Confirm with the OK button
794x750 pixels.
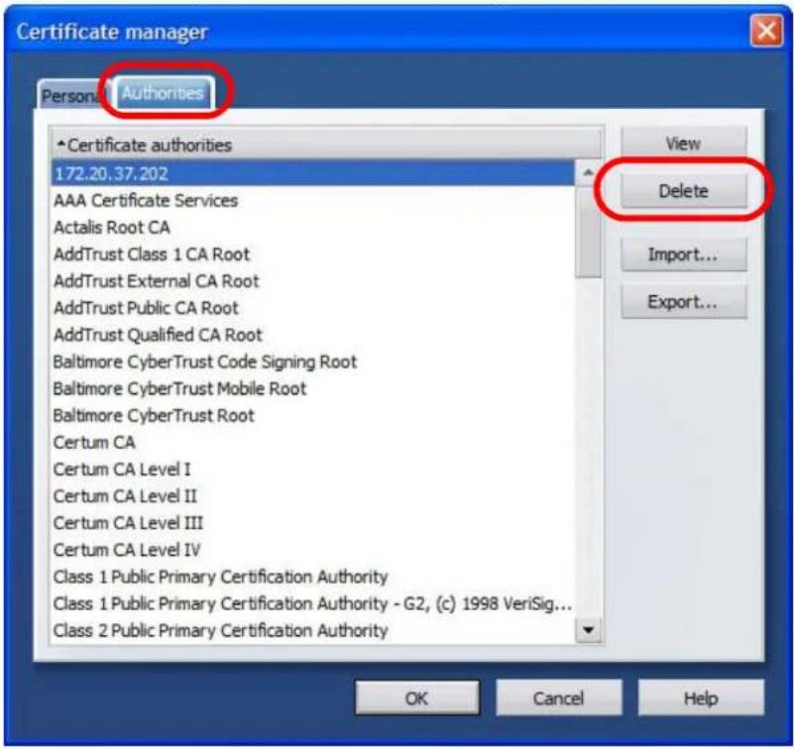[x=416, y=697]
